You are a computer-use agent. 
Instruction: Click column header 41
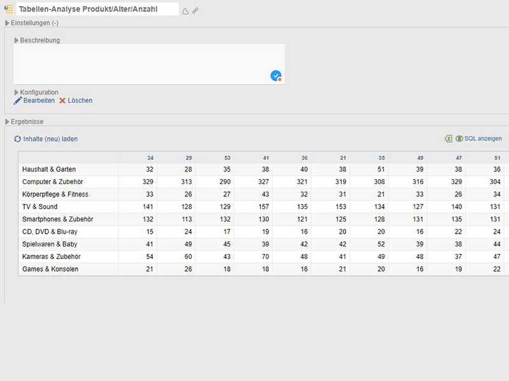click(266, 157)
